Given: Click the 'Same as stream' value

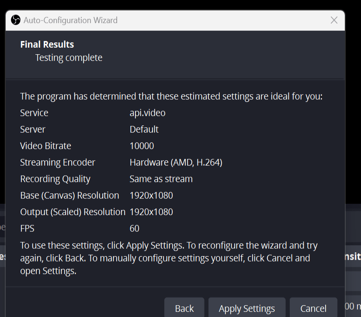Looking at the screenshot, I should 161,179.
